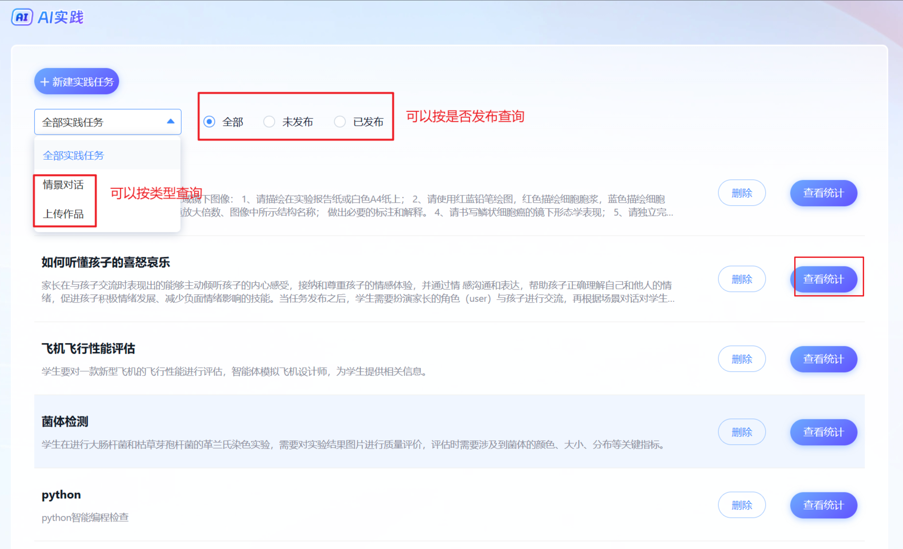This screenshot has width=903, height=549.
Task: Click the AI实践 logo icon
Action: pyautogui.click(x=22, y=17)
